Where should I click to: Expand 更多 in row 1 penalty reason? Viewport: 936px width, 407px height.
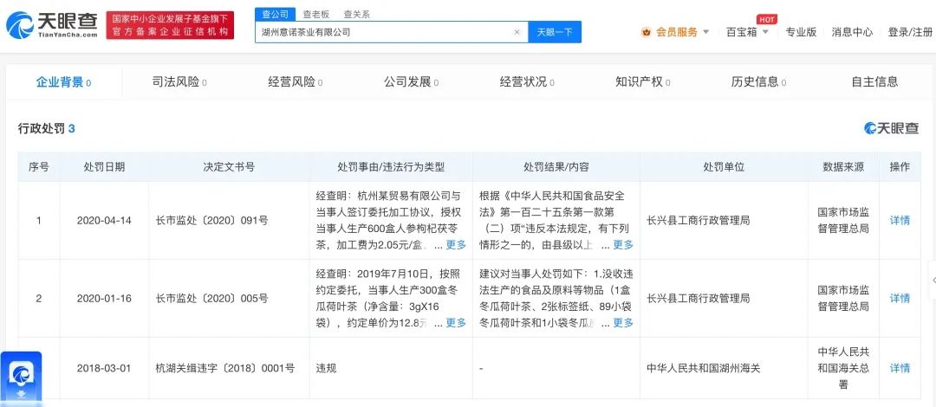(456, 245)
